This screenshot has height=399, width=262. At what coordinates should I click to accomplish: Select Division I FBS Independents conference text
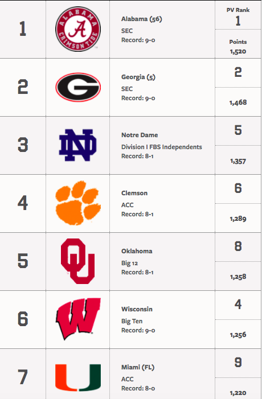point(162,147)
